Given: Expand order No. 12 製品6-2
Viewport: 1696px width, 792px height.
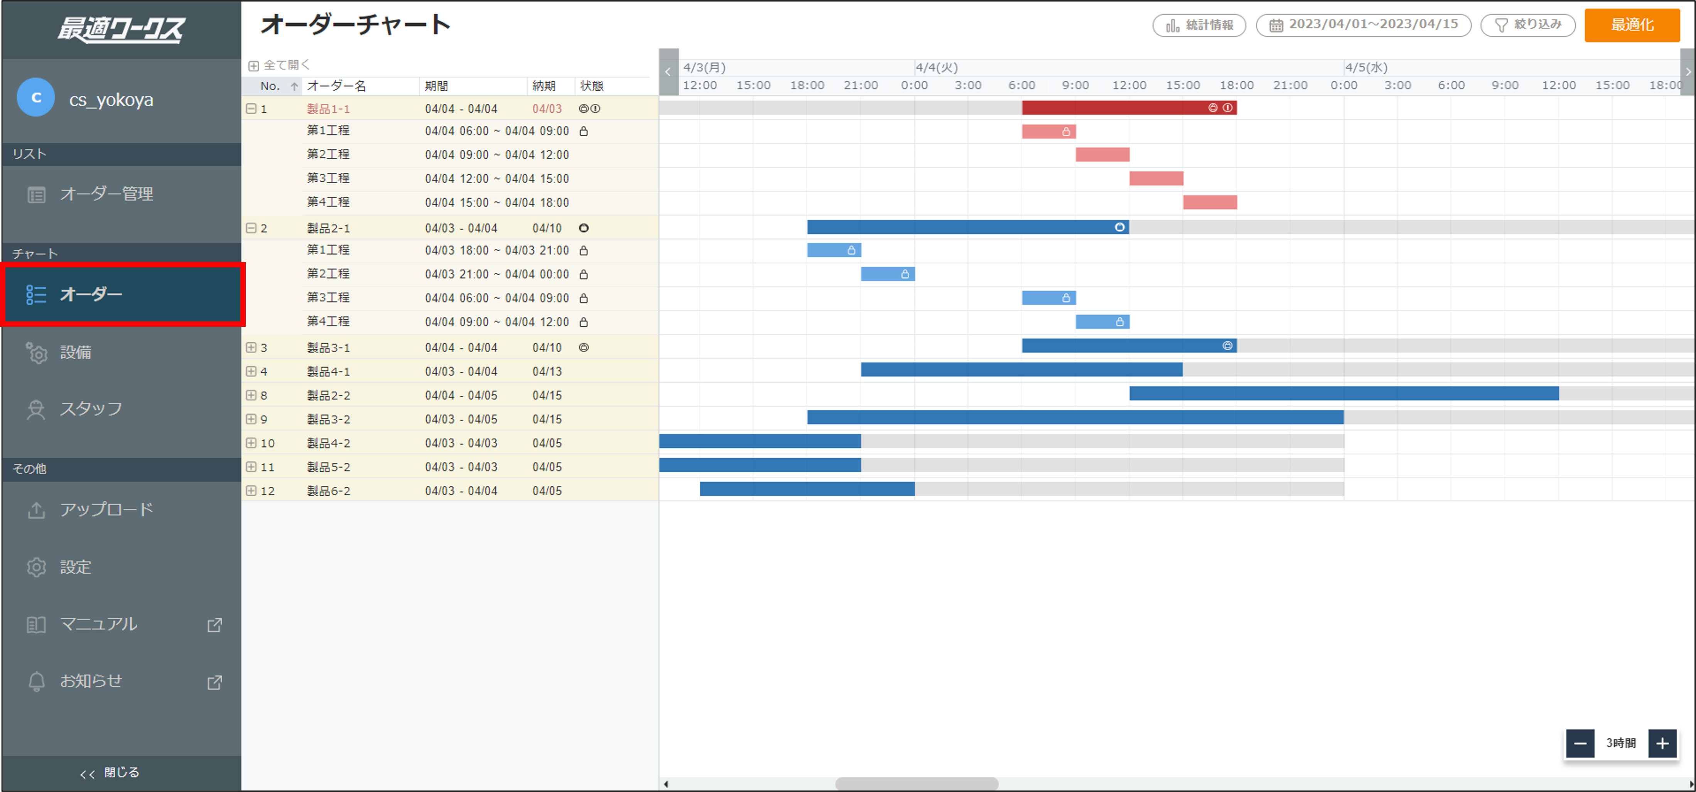Looking at the screenshot, I should tap(251, 490).
